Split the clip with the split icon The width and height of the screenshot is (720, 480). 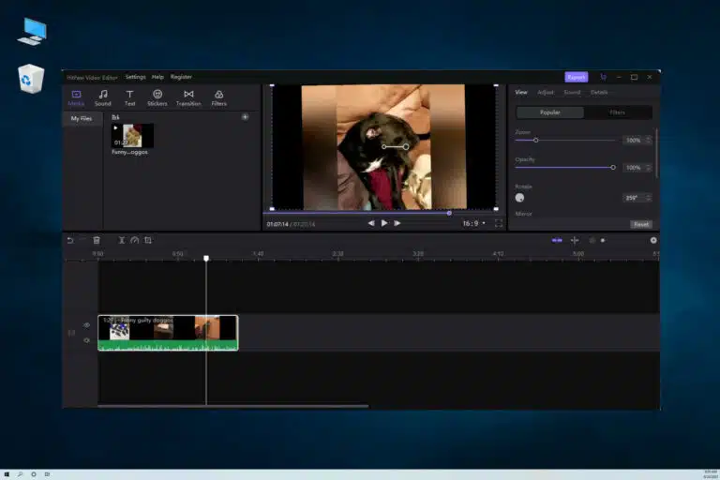[x=122, y=240]
